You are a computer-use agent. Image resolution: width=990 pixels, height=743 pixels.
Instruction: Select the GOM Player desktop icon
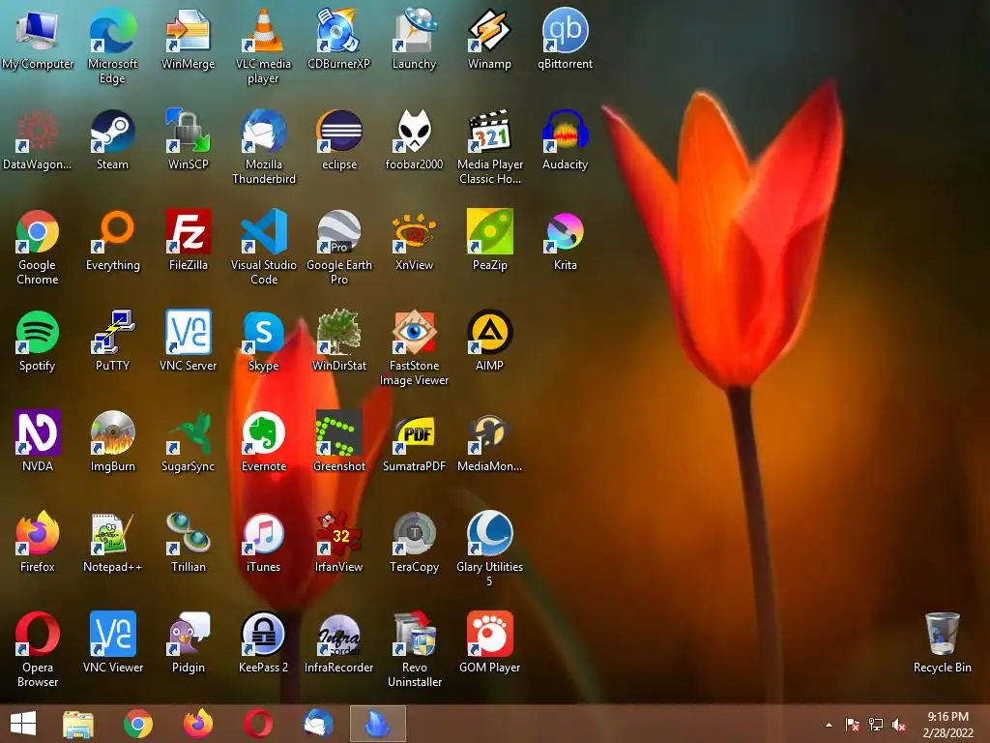pyautogui.click(x=489, y=633)
